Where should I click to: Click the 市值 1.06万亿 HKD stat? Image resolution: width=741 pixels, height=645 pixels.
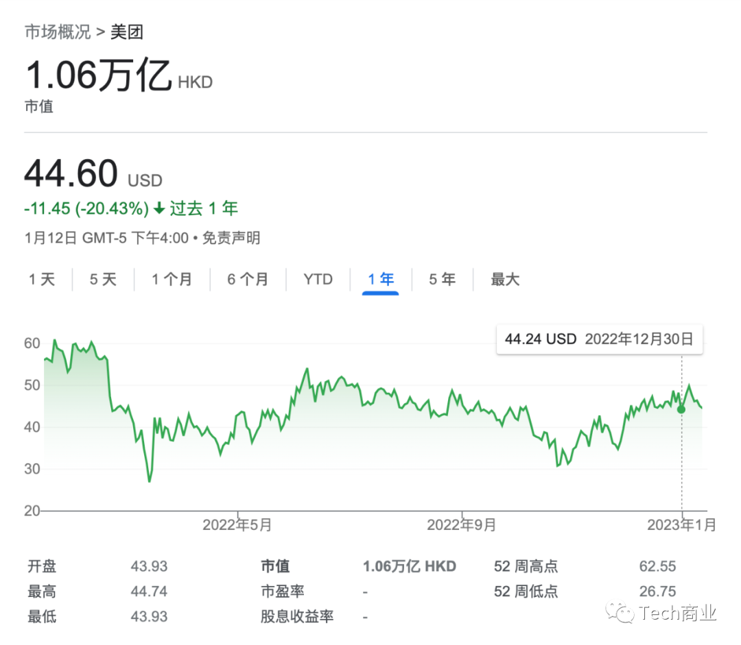[x=409, y=567]
